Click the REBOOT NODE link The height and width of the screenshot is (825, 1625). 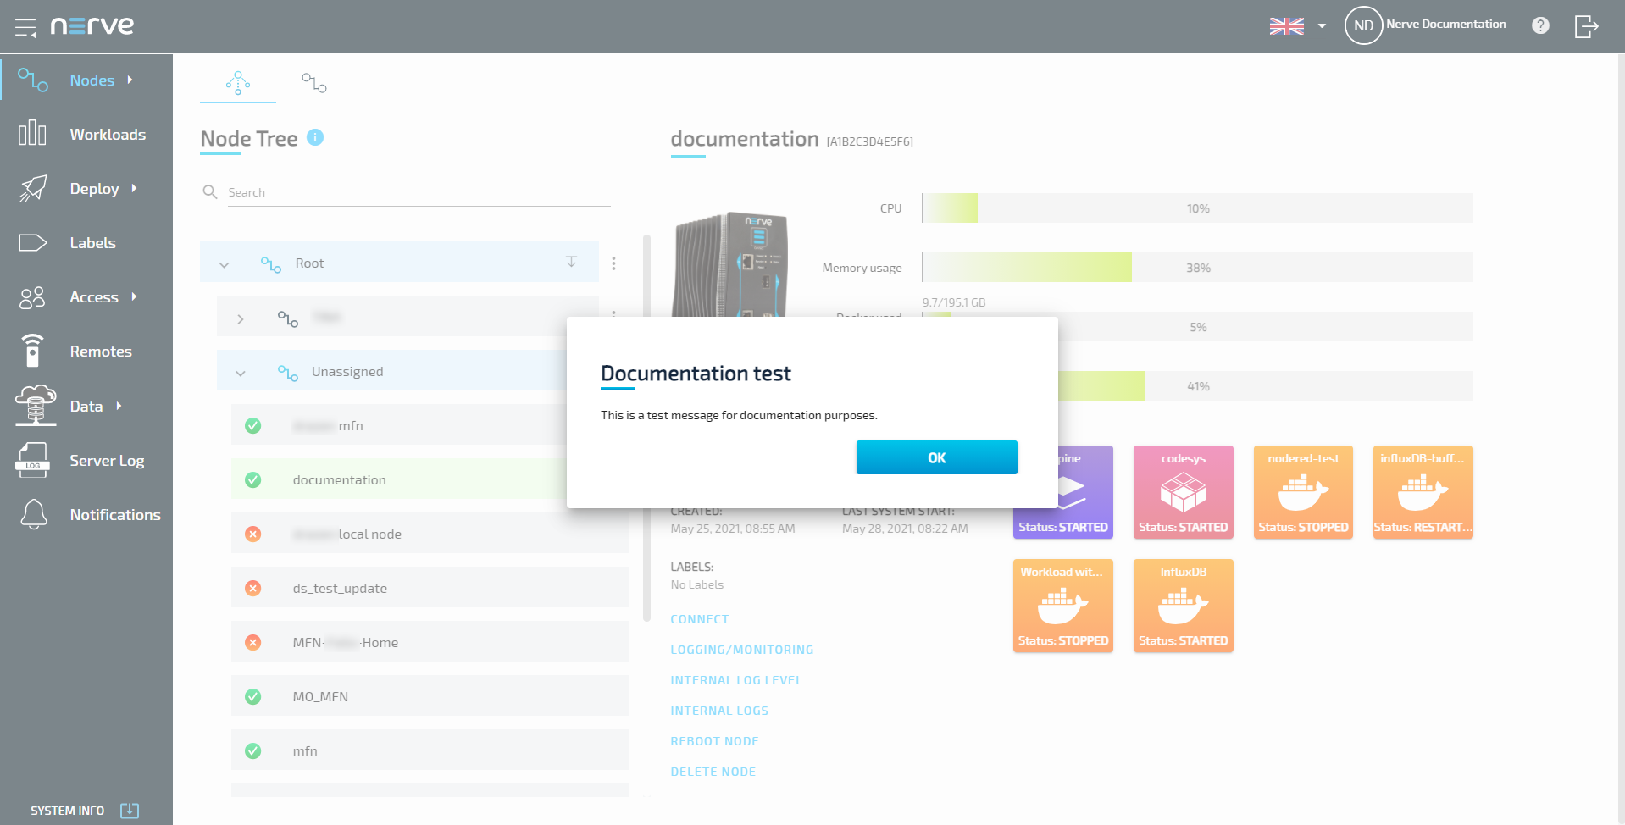714,741
